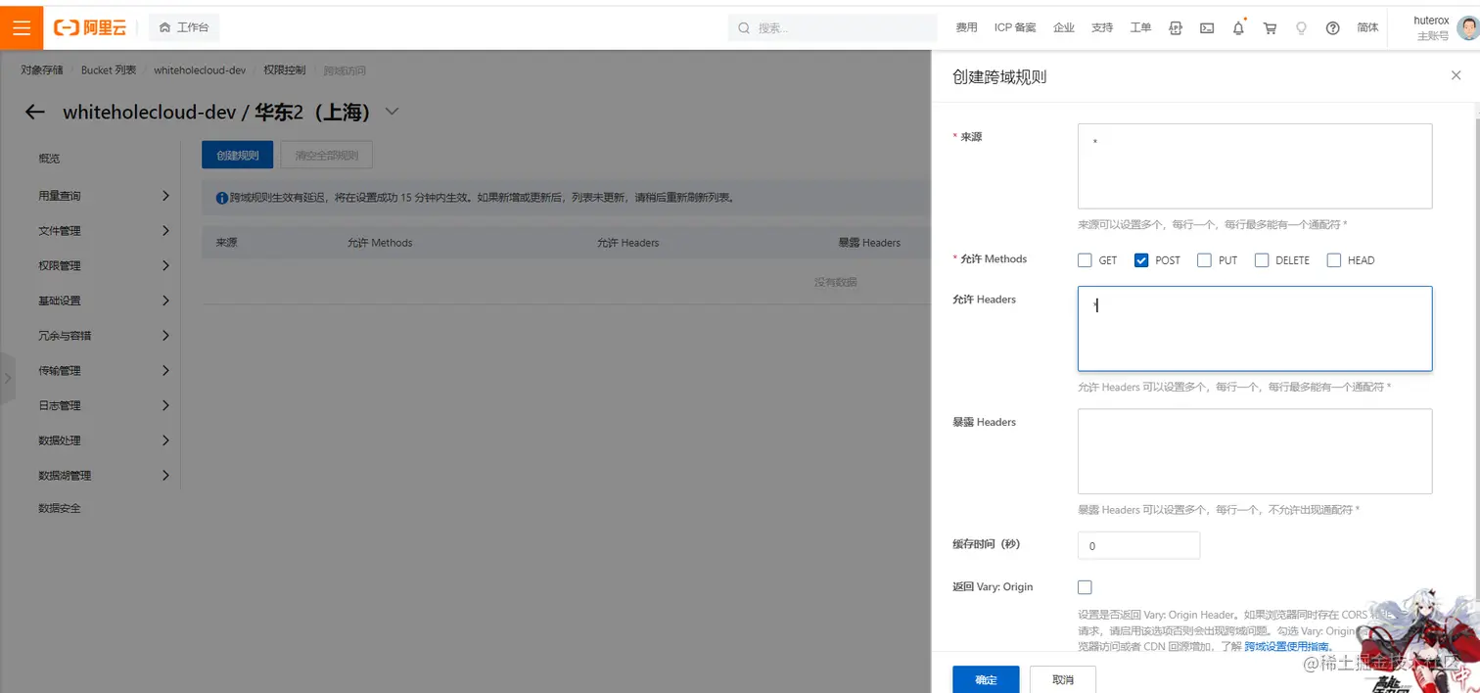Click the back arrow beside whiteholecloud-dev
Viewport: 1480px width, 693px height.
point(33,112)
